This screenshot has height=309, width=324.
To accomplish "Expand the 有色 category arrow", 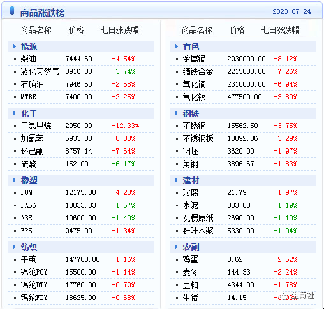I will [x=177, y=47].
